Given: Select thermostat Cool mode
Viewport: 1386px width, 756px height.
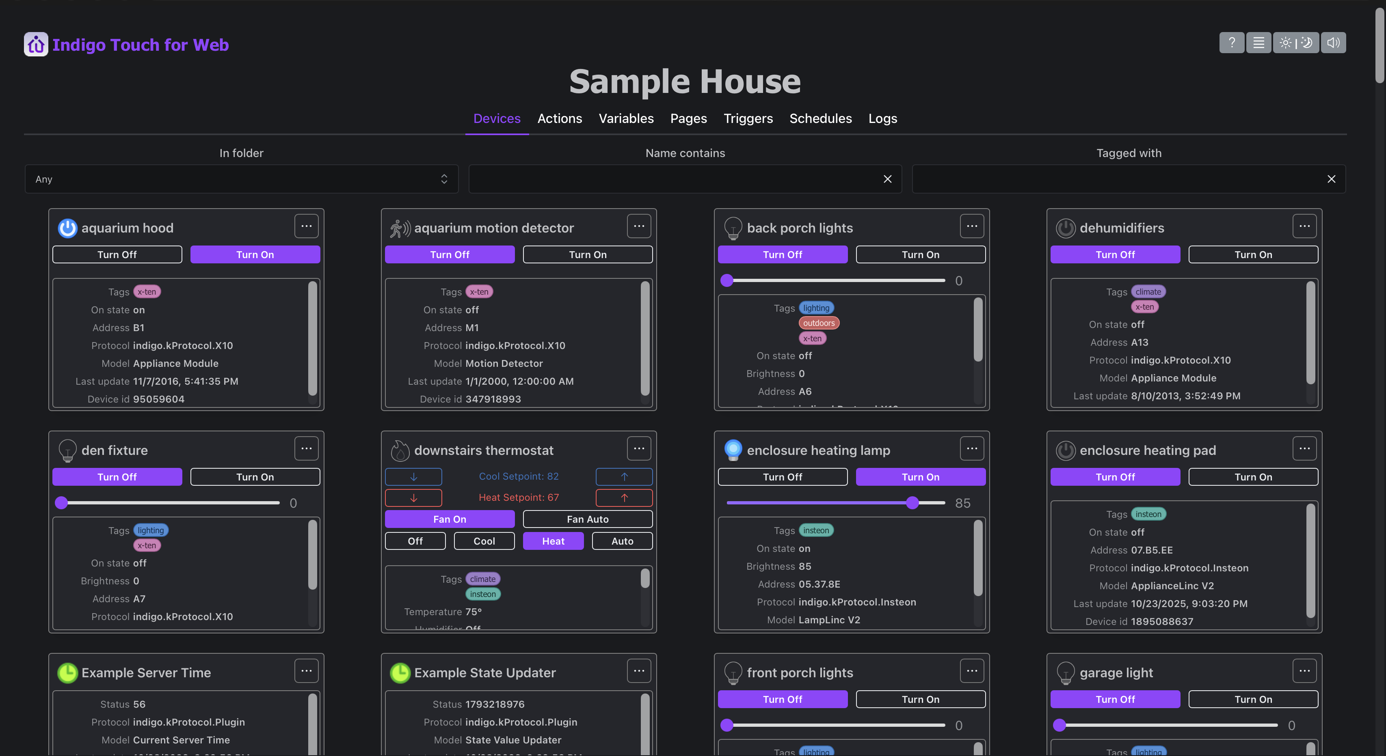Looking at the screenshot, I should pos(484,541).
